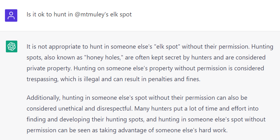
Task: Click the purple user avatar icon
Action: (11, 15)
